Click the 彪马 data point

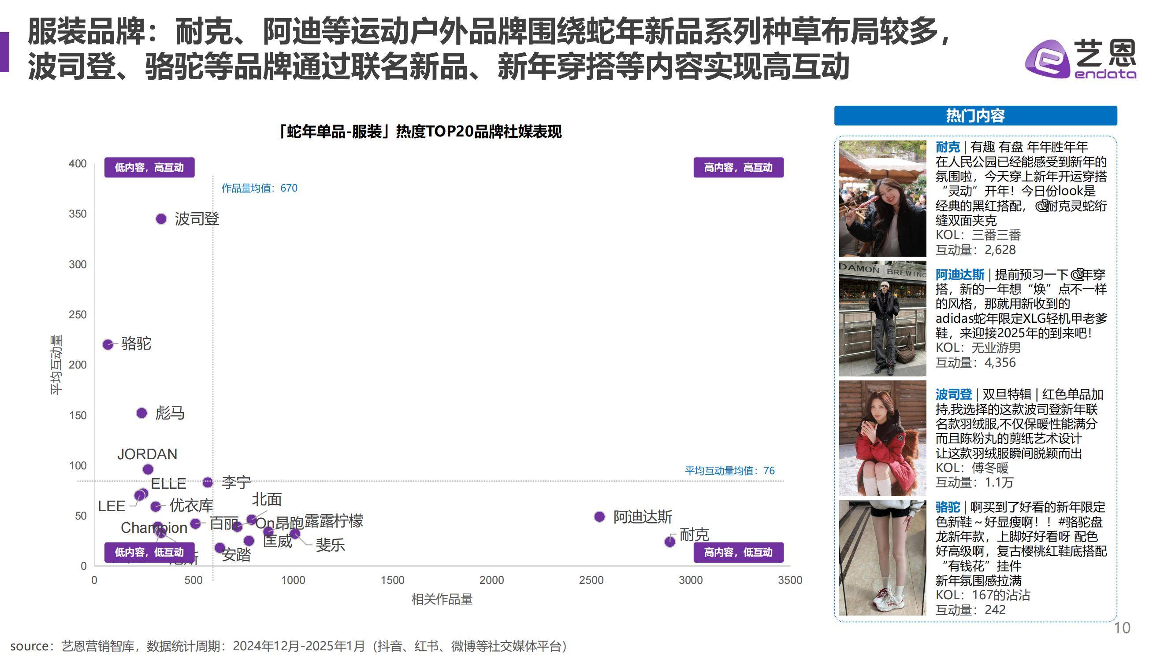click(x=142, y=413)
